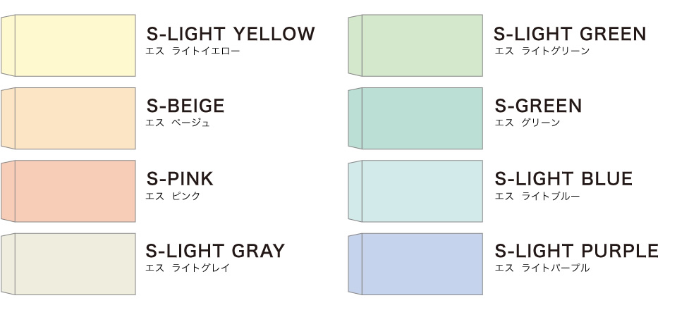Click the "S-LIGHT GRAY" heading text

coord(215,251)
